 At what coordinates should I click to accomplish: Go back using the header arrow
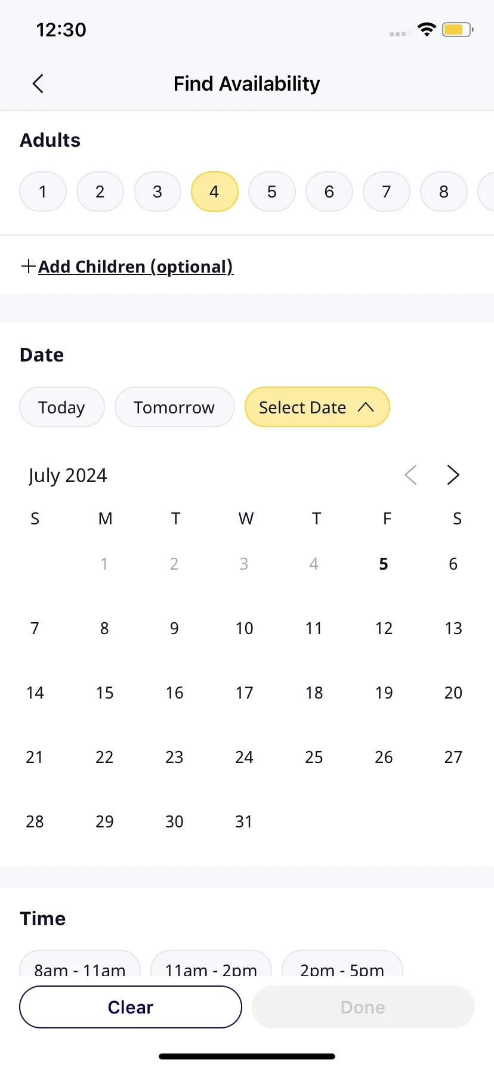(38, 84)
